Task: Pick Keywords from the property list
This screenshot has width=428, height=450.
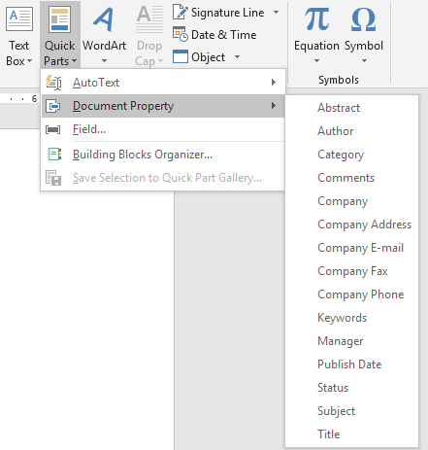Action: click(343, 318)
